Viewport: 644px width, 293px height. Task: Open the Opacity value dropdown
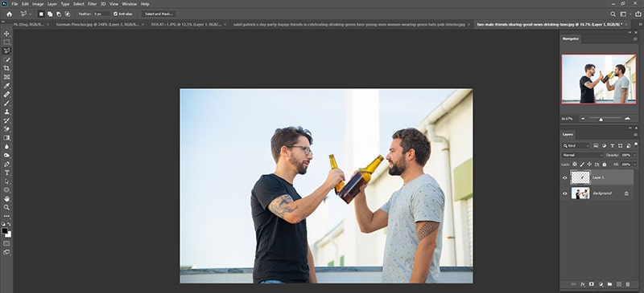click(x=634, y=155)
